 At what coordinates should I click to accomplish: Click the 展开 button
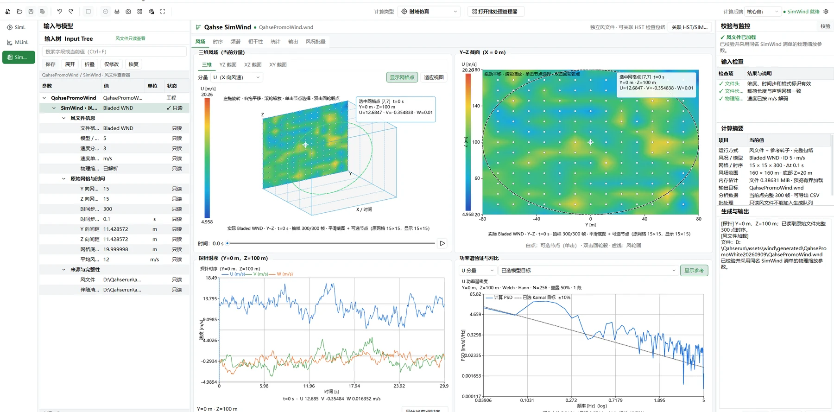70,64
